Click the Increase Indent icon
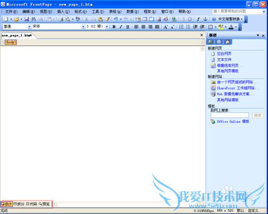 202,27
